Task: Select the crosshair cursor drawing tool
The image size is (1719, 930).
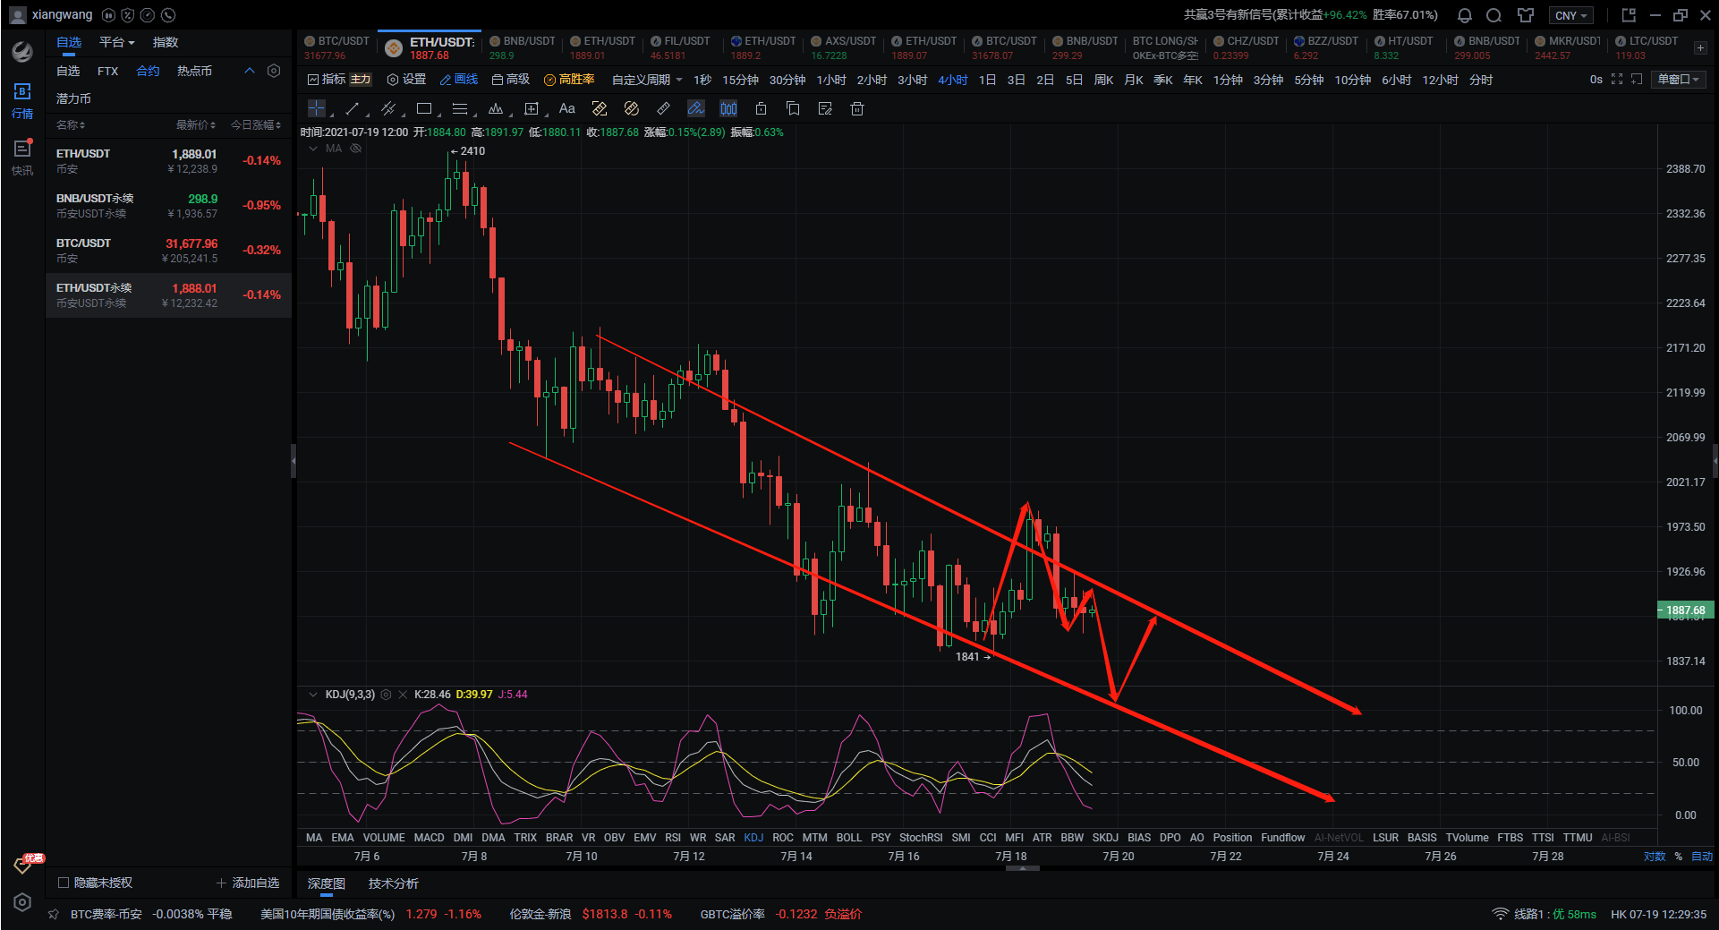Action: coord(317,108)
